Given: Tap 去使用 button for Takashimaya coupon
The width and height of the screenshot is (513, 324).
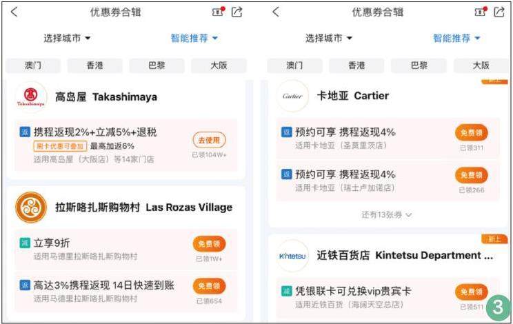Looking at the screenshot, I should pyautogui.click(x=209, y=141).
